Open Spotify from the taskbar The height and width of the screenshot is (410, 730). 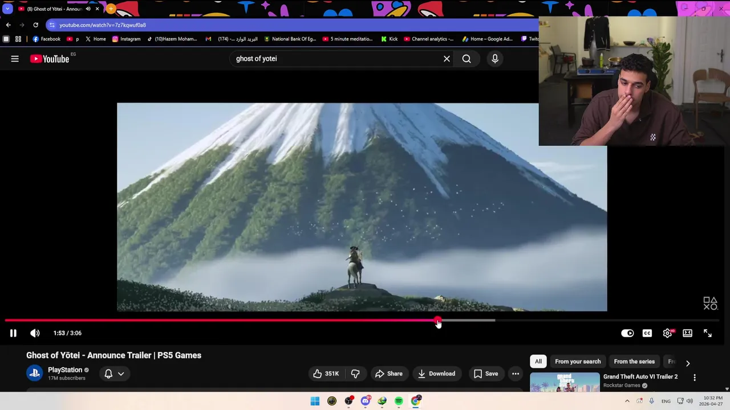399,401
